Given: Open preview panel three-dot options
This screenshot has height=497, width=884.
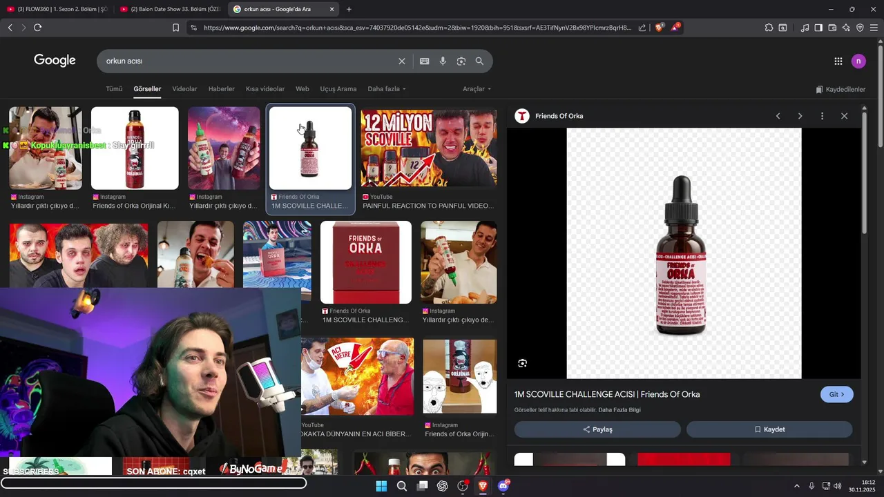Looking at the screenshot, I should 822,116.
